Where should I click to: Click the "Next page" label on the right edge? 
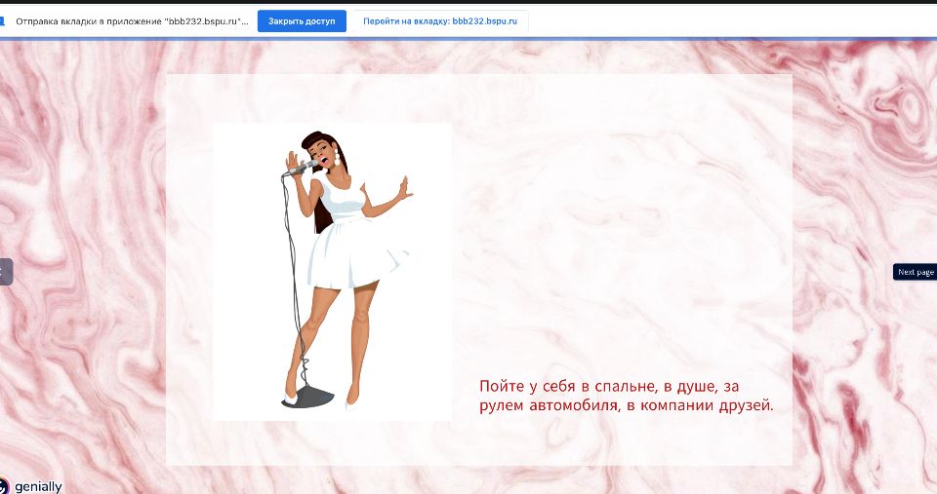click(x=916, y=272)
